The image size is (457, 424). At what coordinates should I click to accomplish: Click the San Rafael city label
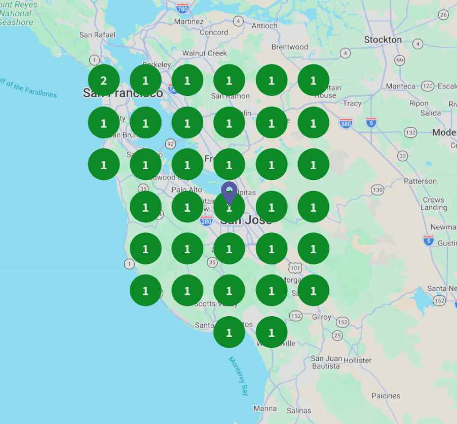click(x=97, y=35)
